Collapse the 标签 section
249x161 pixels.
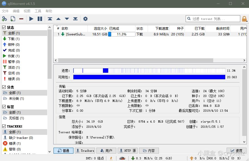click(4, 106)
